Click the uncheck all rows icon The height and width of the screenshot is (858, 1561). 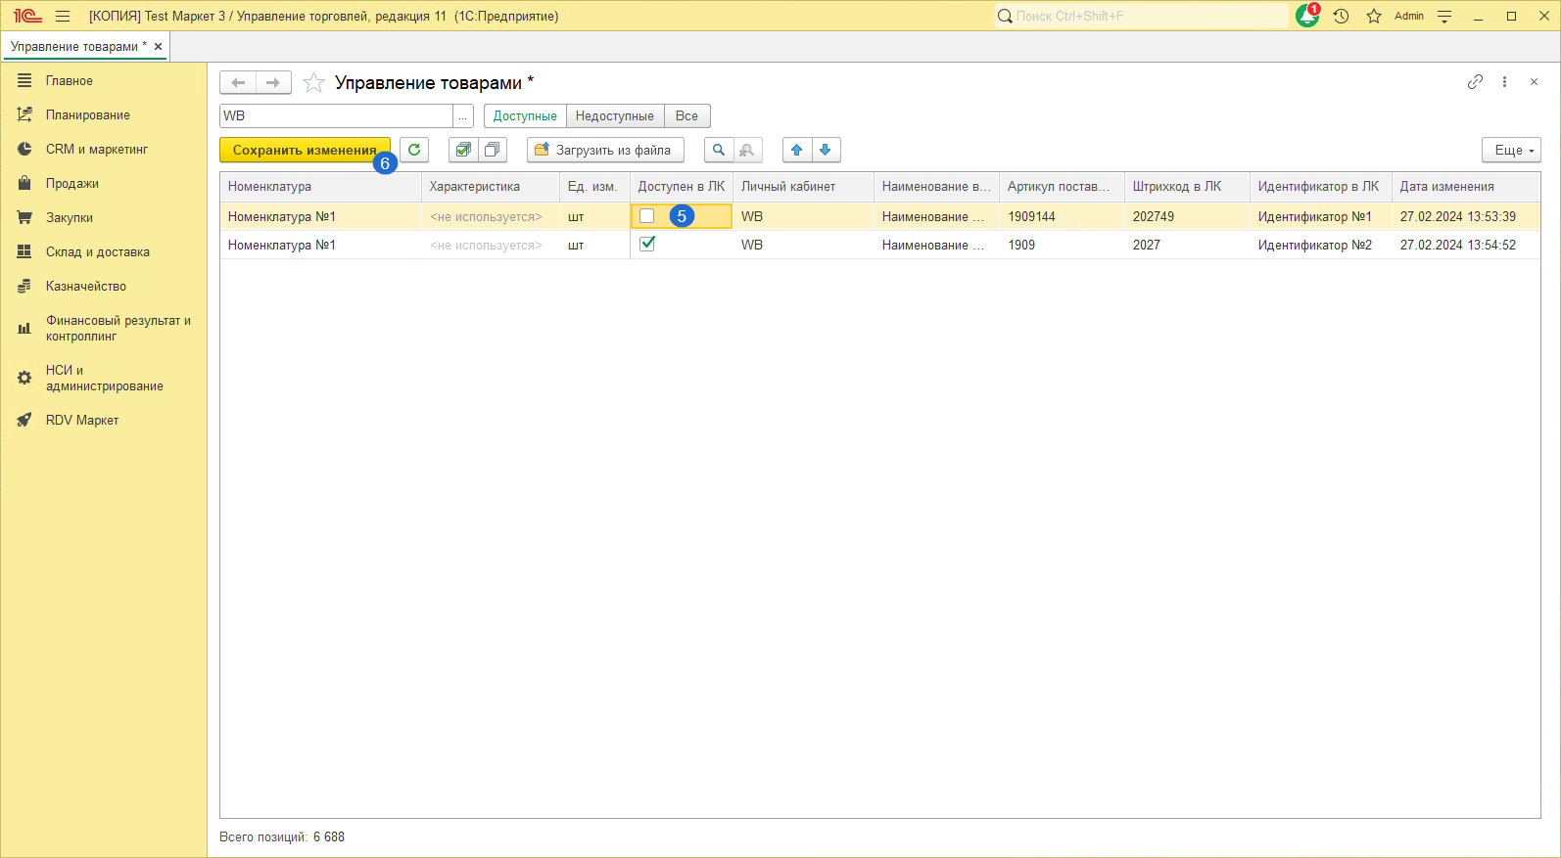coord(492,150)
